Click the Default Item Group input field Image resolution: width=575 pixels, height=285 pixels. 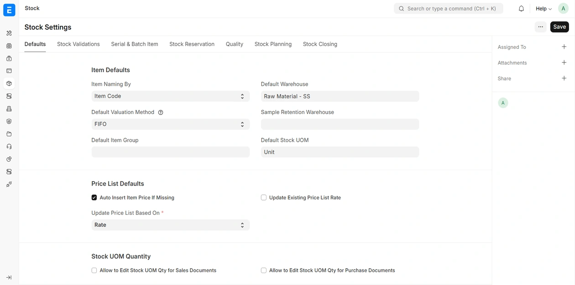point(170,152)
